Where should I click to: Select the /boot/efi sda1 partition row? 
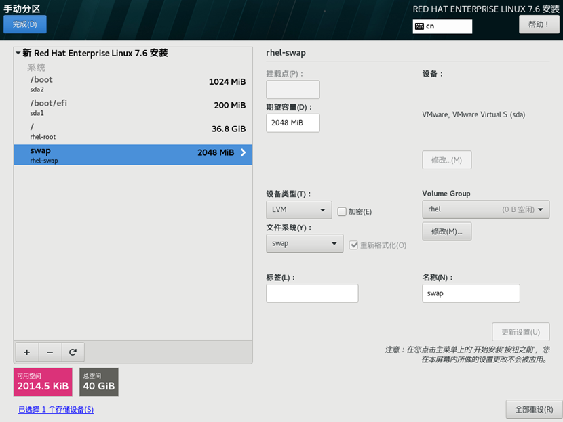pos(133,108)
